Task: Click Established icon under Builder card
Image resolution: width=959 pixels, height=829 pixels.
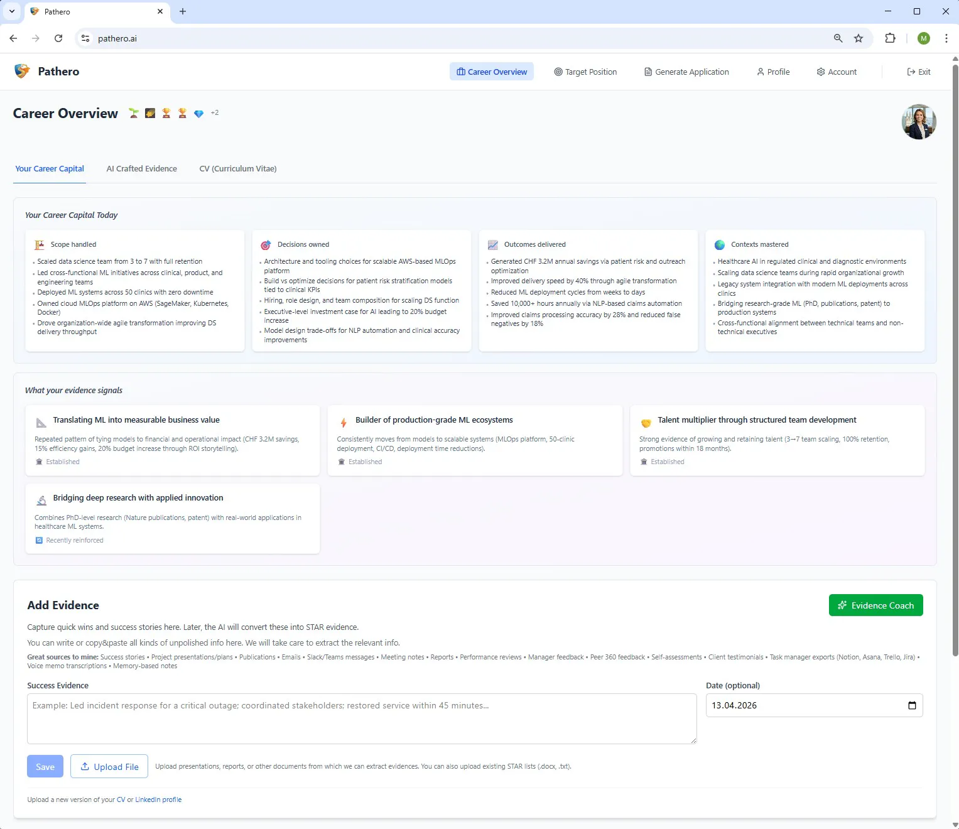Action: pyautogui.click(x=342, y=462)
